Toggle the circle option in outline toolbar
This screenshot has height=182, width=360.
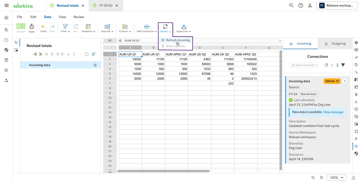coord(87,54)
